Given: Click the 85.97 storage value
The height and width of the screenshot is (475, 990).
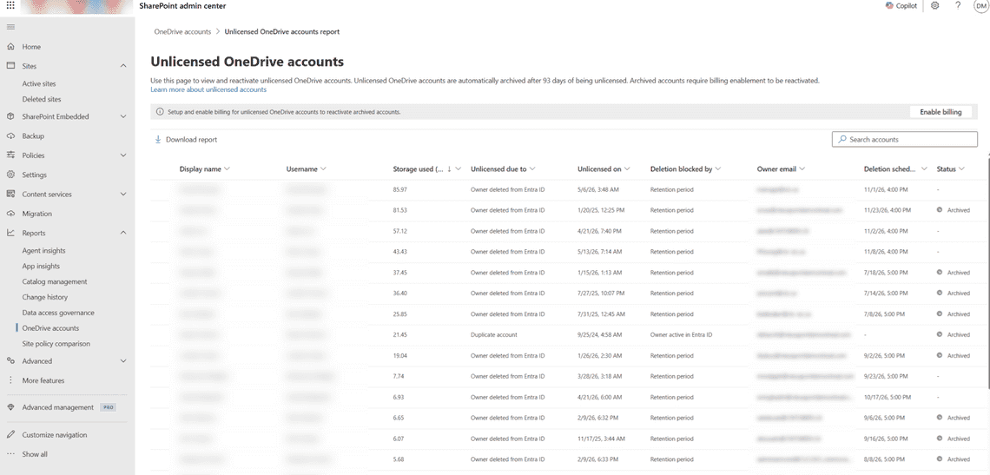Looking at the screenshot, I should click(x=399, y=189).
